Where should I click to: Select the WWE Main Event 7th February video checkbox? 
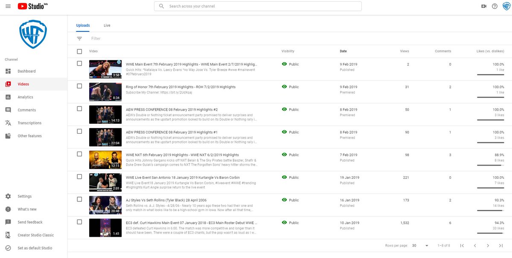[79, 63]
